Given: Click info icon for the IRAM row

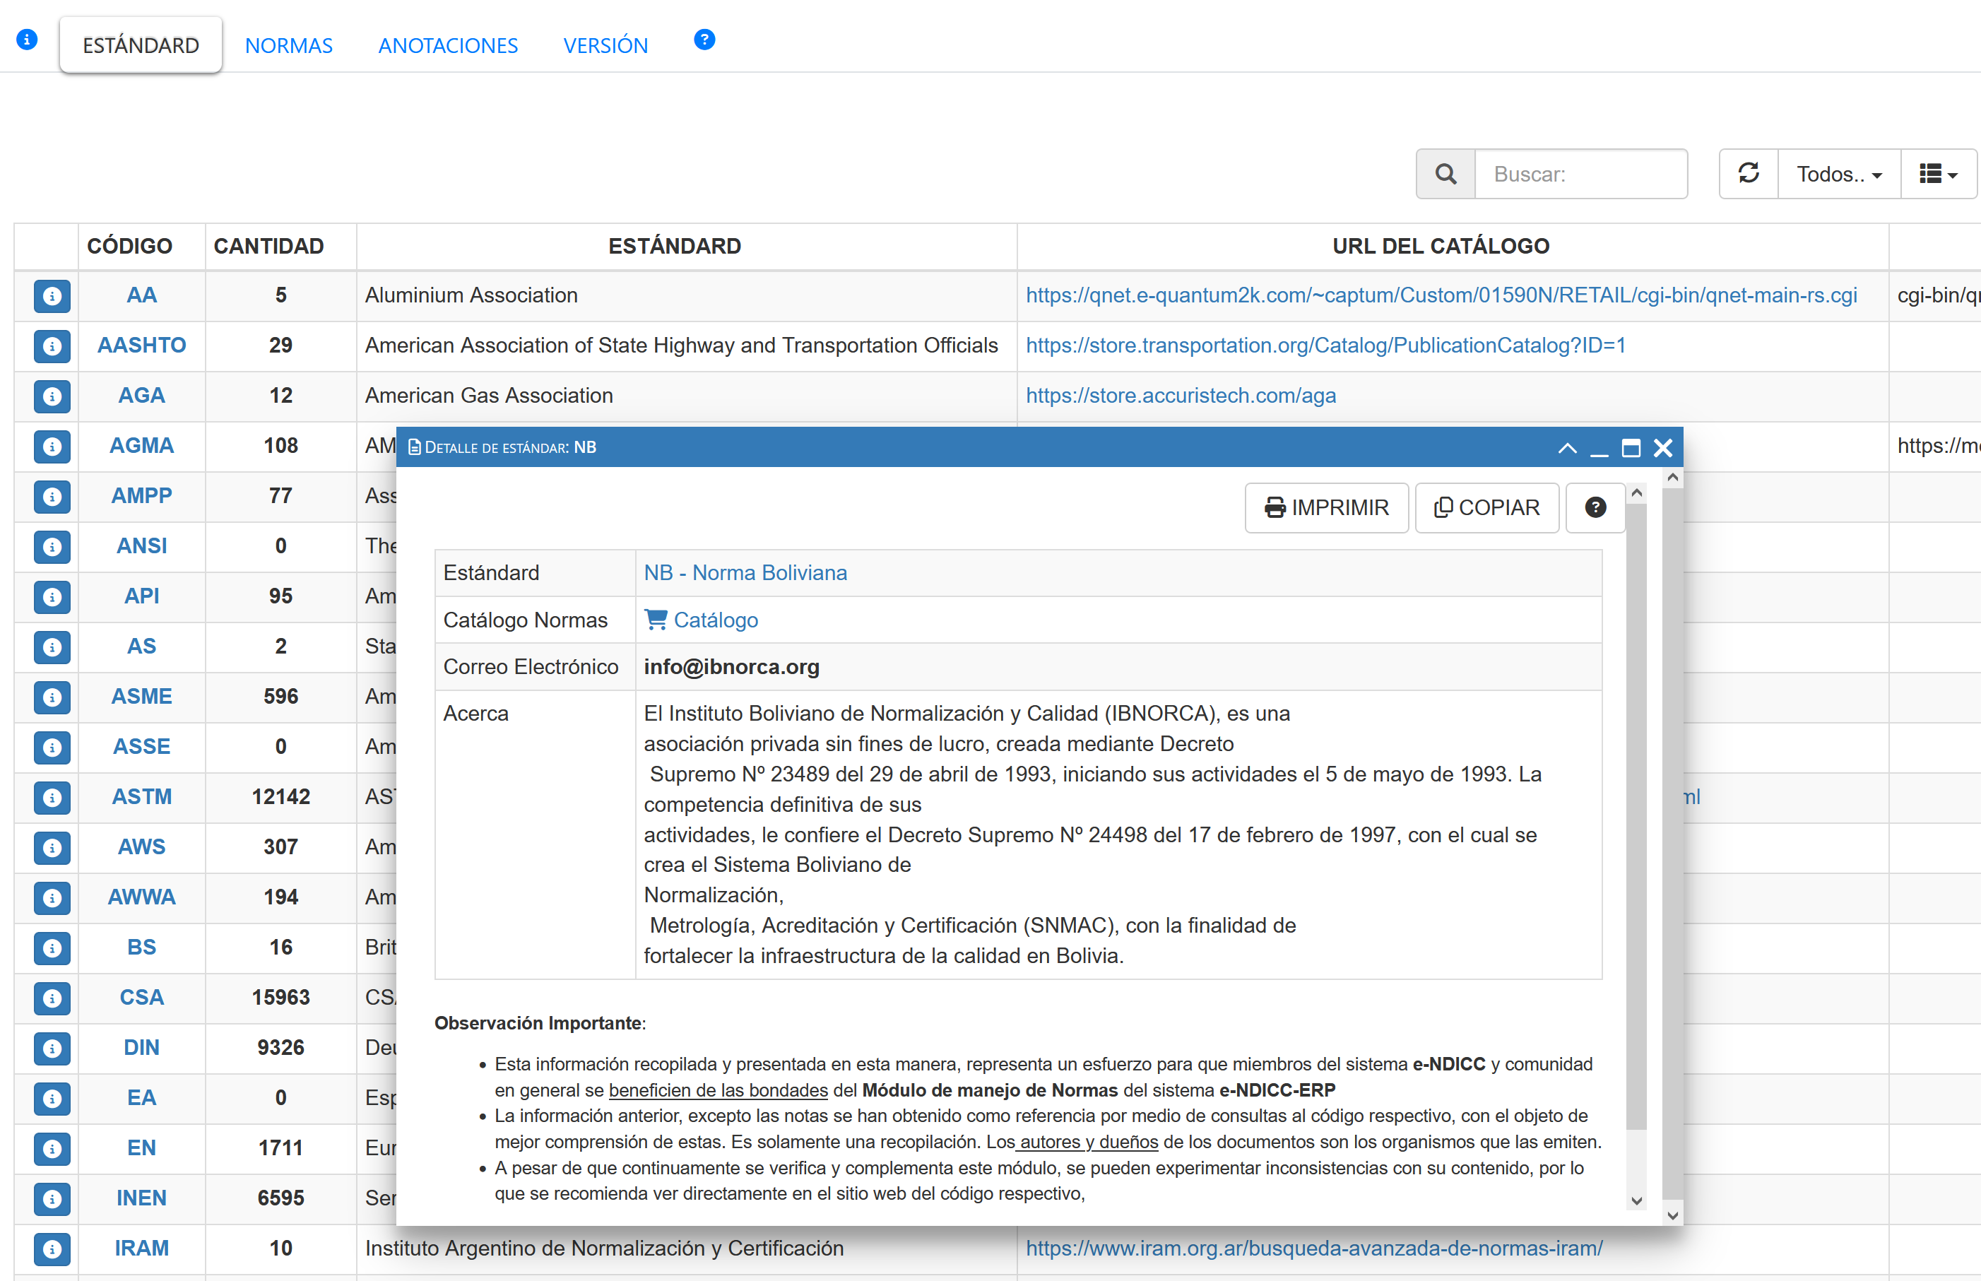Looking at the screenshot, I should coord(52,1248).
